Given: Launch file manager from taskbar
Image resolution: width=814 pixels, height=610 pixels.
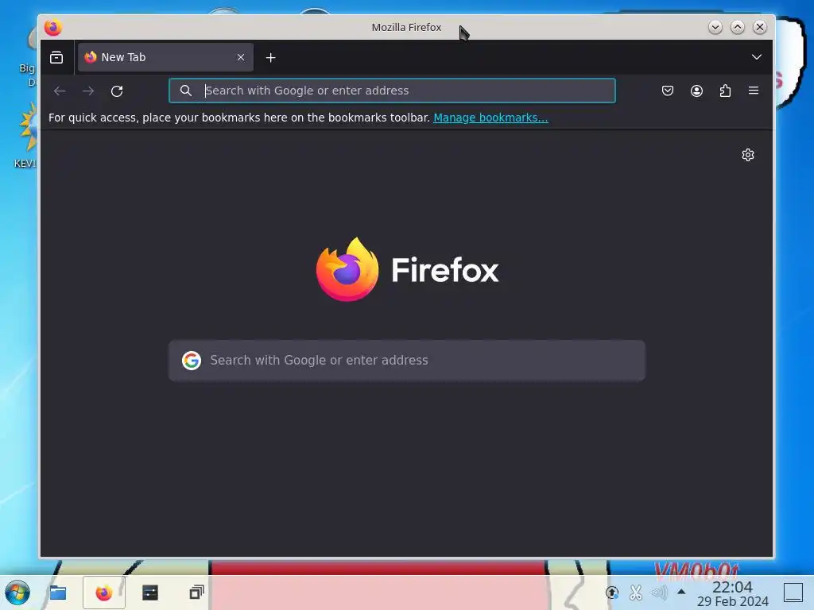Looking at the screenshot, I should [x=57, y=592].
